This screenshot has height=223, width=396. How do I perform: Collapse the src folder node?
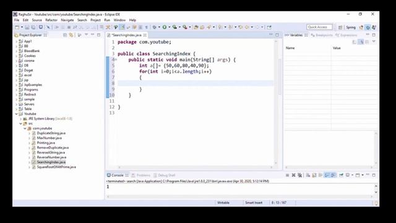(20, 124)
